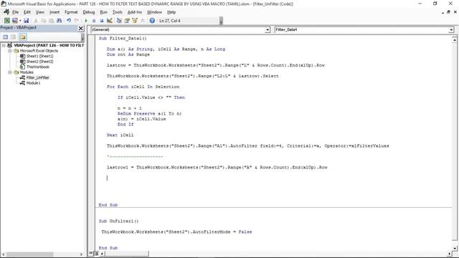Viewport: 459px width, 258px height.
Task: Click Project pane horizontal scrollbar right arrow
Action: click(x=81, y=254)
